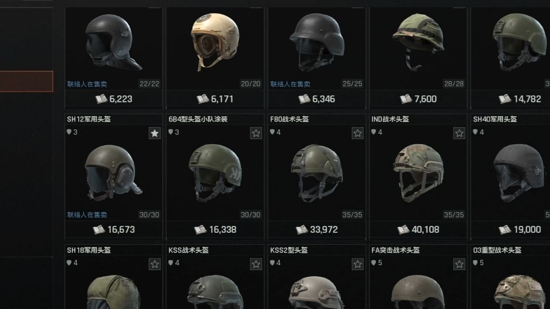Click the SH40军用头盔 black helmet
The height and width of the screenshot is (309, 550).
(x=519, y=172)
